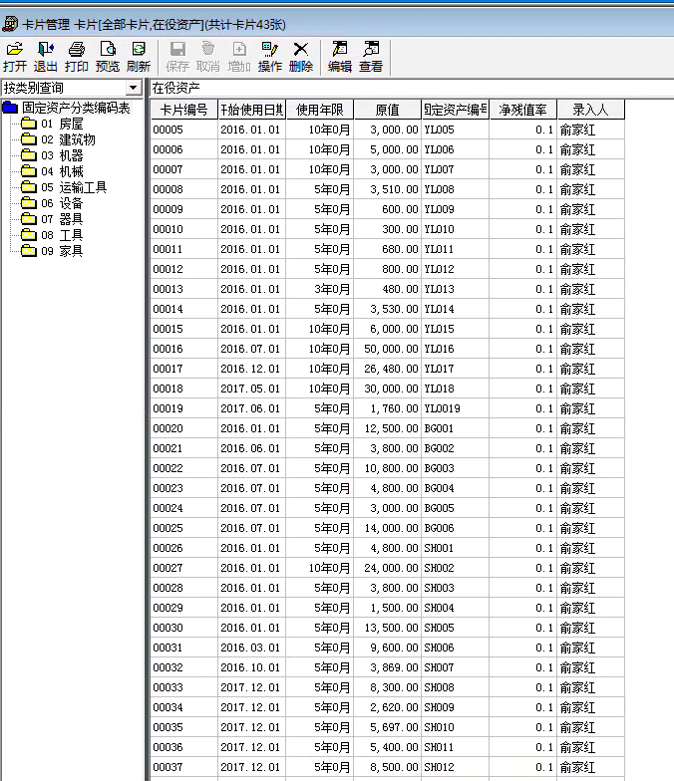Open the 按类别查询 dropdown arrow
The image size is (674, 781).
point(134,88)
